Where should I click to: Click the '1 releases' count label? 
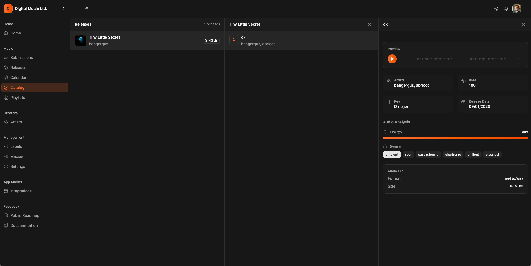point(212,24)
